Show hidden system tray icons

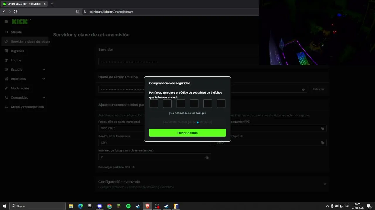[328, 206]
